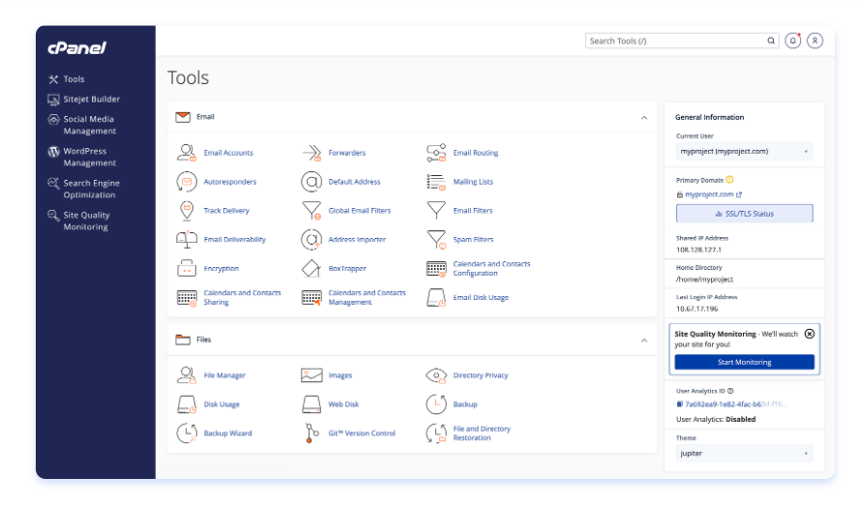Open the BoxTrapper icon
This screenshot has width=857, height=506.
(x=311, y=268)
